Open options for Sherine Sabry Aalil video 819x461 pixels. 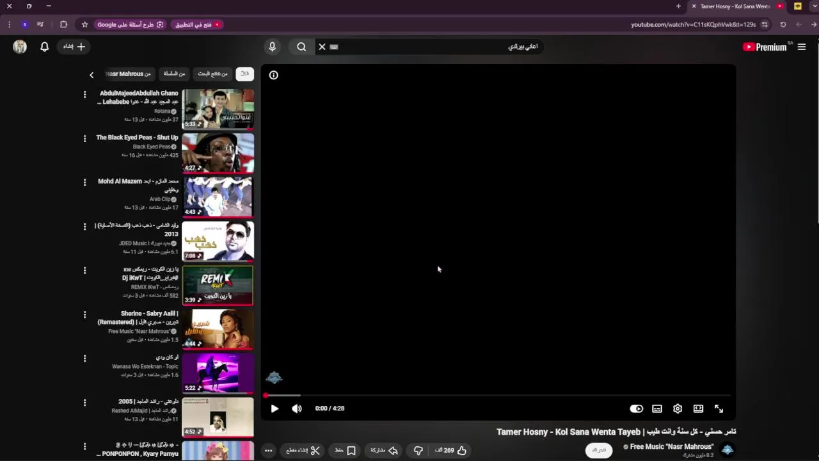84,314
